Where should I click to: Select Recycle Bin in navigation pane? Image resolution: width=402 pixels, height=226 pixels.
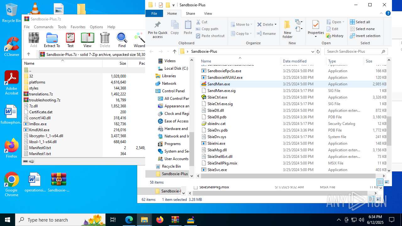(171, 166)
